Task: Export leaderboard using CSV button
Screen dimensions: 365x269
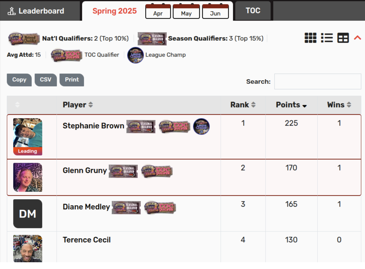Action: [46, 80]
